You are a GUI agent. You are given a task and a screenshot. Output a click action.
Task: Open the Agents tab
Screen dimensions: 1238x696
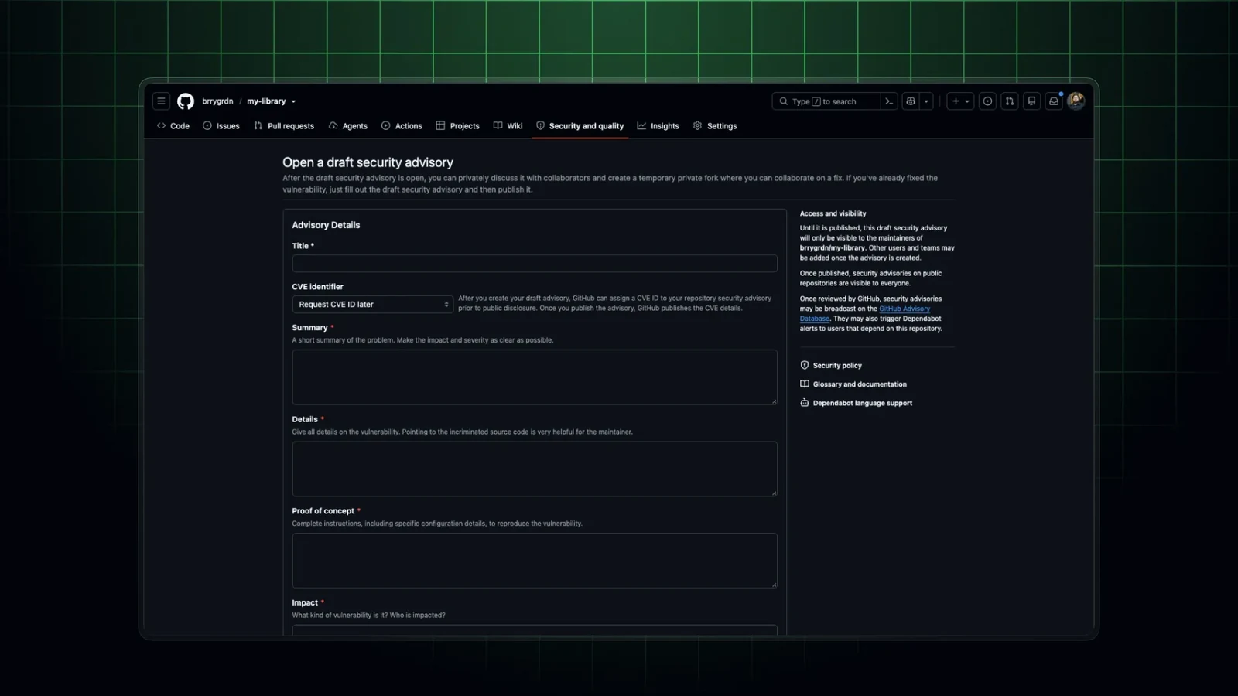[x=348, y=126]
